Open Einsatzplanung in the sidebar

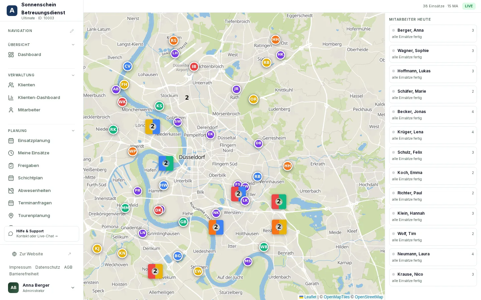click(x=41, y=141)
